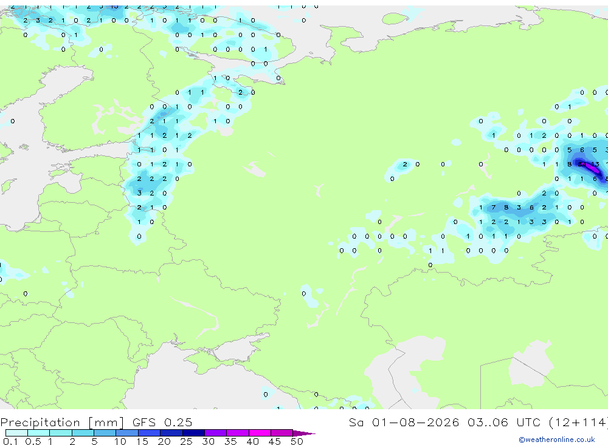608x445 pixels.
Task: Click the 1–2 mm legend color swatch
Action: coord(61,433)
